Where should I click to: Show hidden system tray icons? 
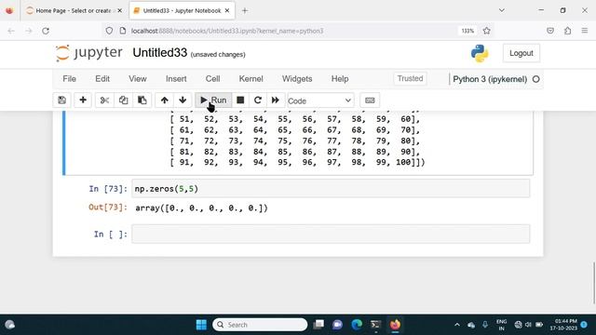[457, 325]
